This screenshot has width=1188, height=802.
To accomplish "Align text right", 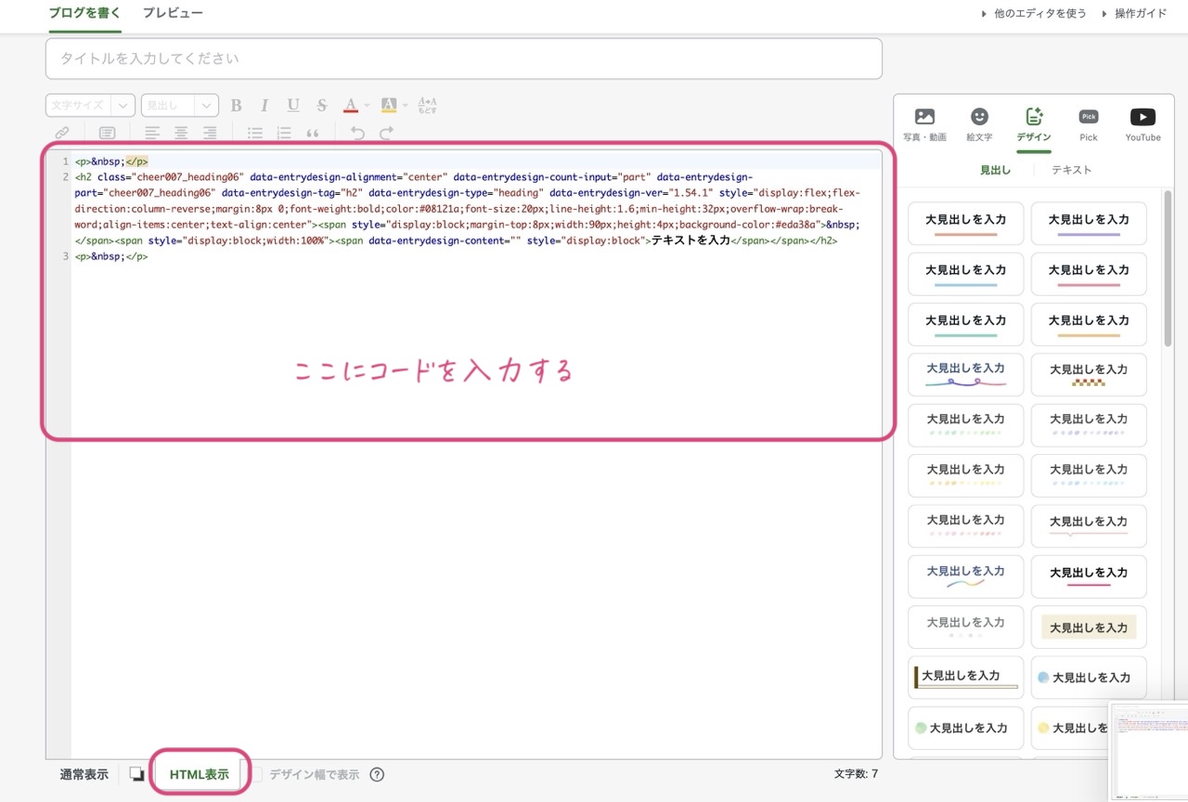I will [210, 133].
